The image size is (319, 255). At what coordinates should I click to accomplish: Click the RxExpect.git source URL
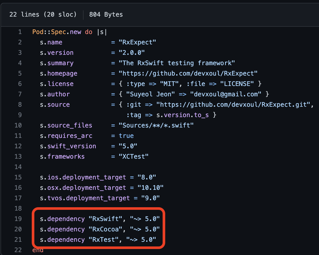click(233, 105)
